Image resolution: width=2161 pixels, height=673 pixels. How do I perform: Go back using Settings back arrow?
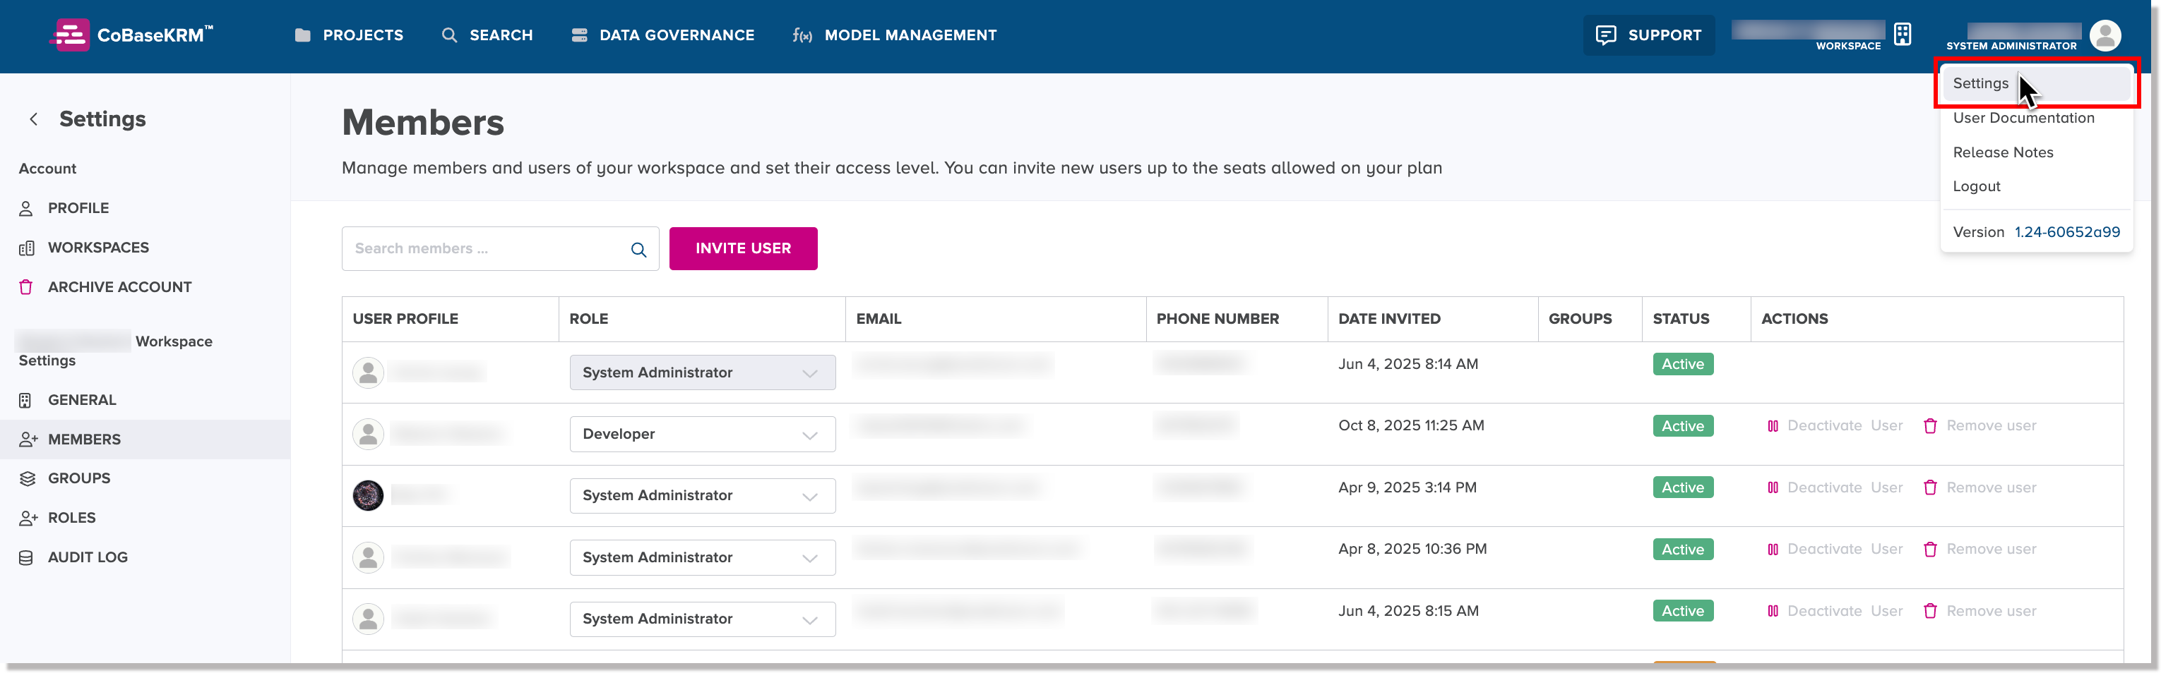34,120
